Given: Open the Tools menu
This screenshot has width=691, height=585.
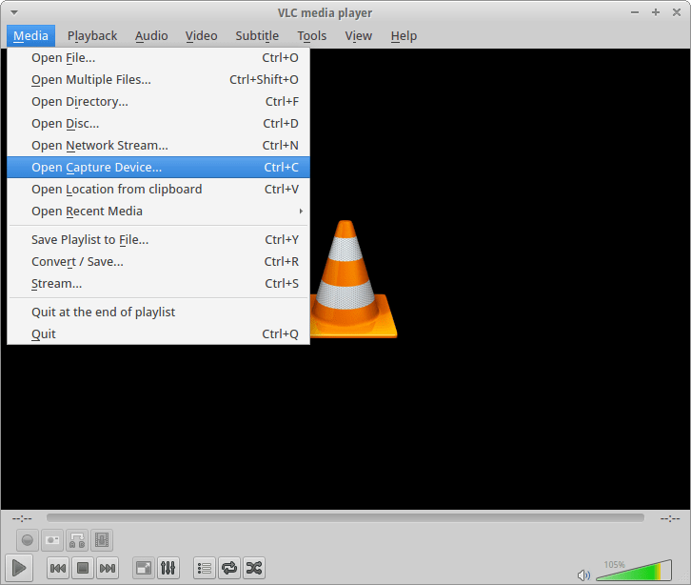Looking at the screenshot, I should [x=311, y=36].
